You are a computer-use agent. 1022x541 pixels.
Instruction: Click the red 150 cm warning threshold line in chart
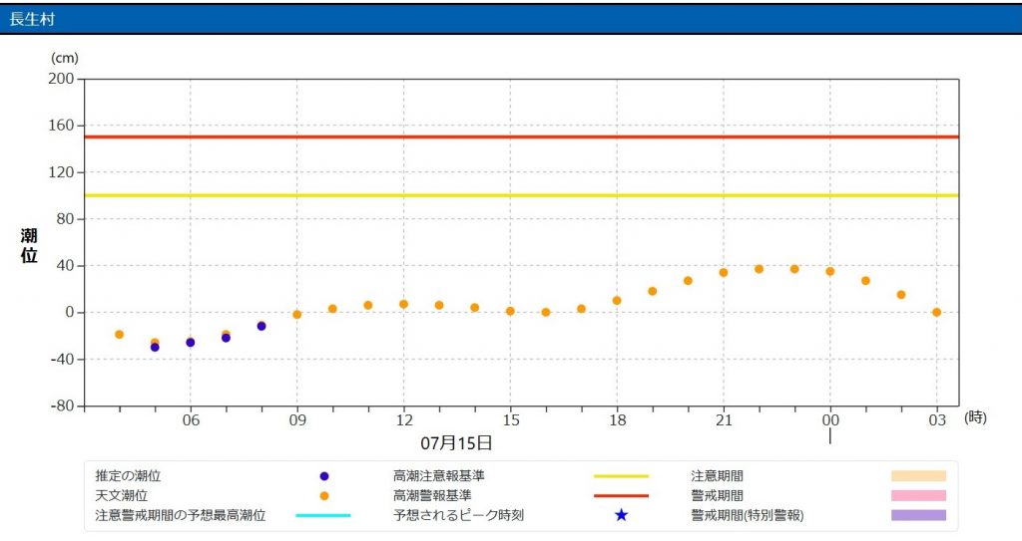521,136
